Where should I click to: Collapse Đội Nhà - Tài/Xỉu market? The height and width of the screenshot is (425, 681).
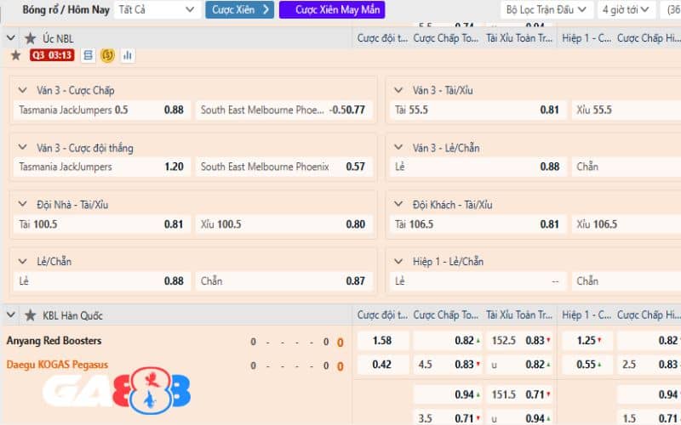[x=23, y=204]
